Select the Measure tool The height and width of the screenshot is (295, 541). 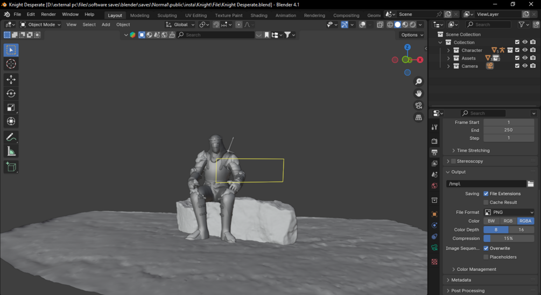click(x=11, y=151)
